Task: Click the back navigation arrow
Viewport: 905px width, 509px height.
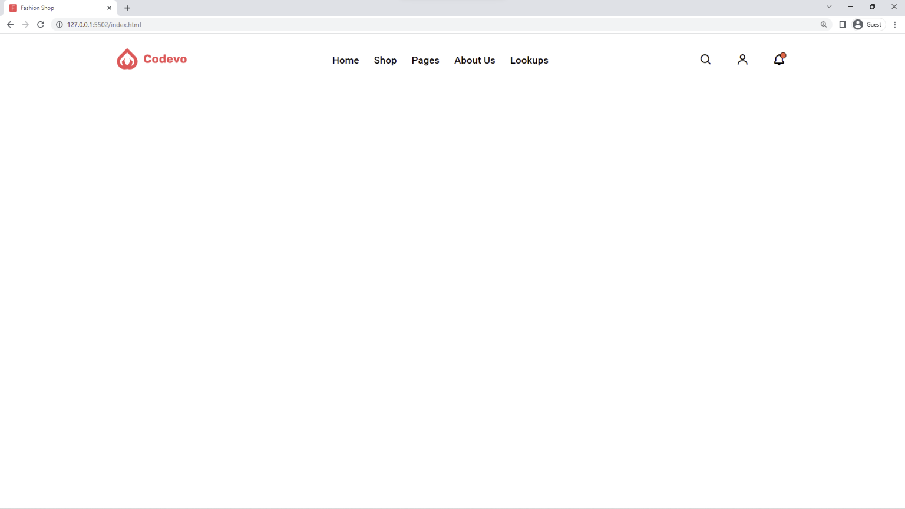Action: click(x=10, y=25)
